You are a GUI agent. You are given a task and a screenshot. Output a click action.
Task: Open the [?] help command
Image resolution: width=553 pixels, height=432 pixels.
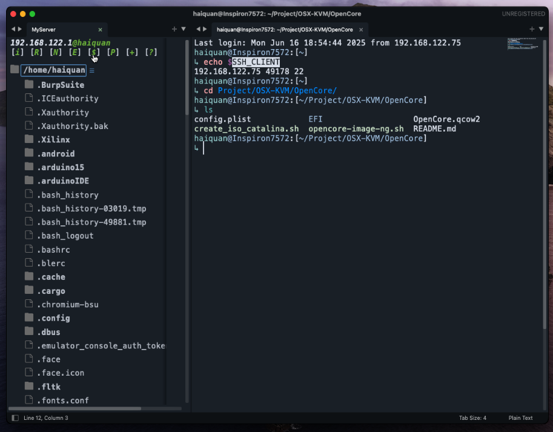pos(151,52)
